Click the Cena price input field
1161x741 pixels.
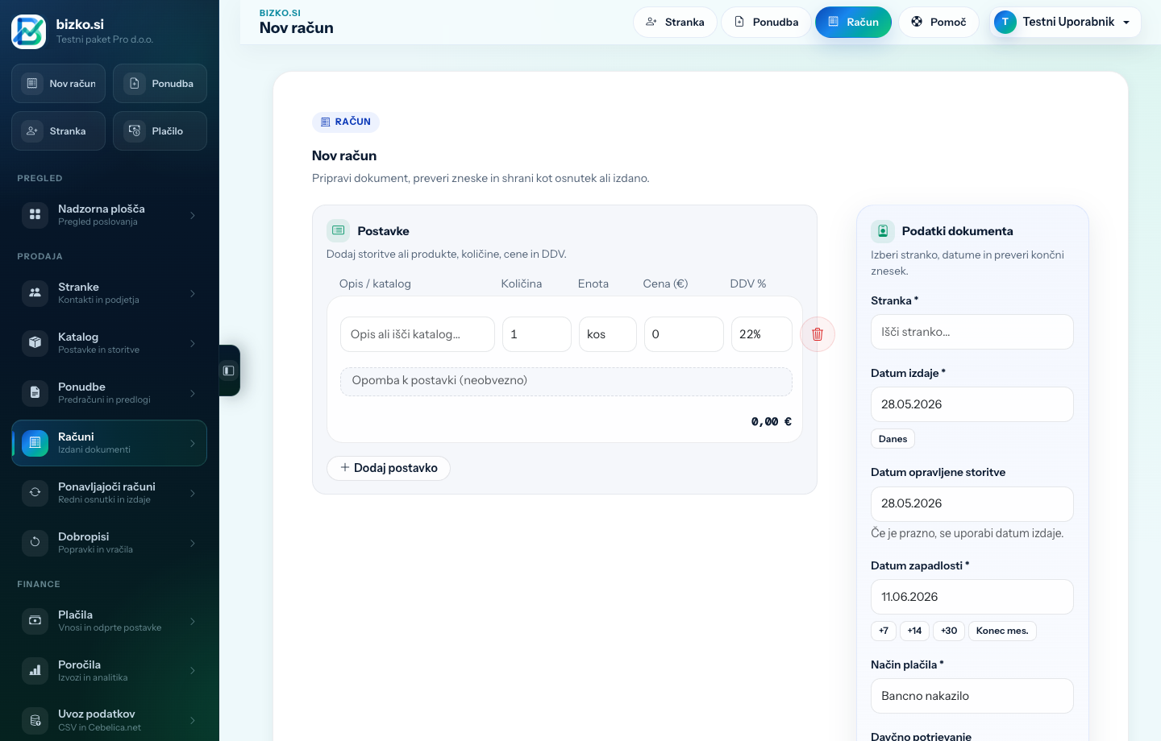tap(684, 334)
